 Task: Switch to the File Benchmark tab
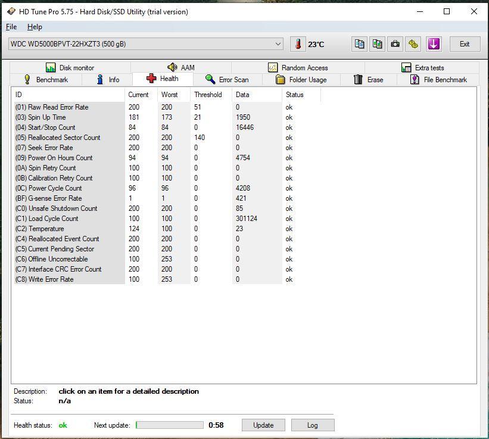[x=438, y=79]
